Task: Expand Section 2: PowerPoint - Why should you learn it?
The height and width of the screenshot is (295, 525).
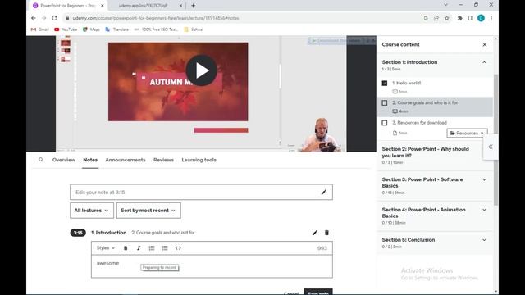Action: (430, 155)
